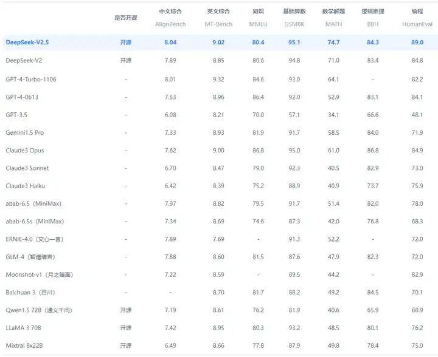Viewport: 438px width, 357px height.
Task: Select DeepSeek-V2 GSM8K score 94.8
Action: tap(294, 61)
